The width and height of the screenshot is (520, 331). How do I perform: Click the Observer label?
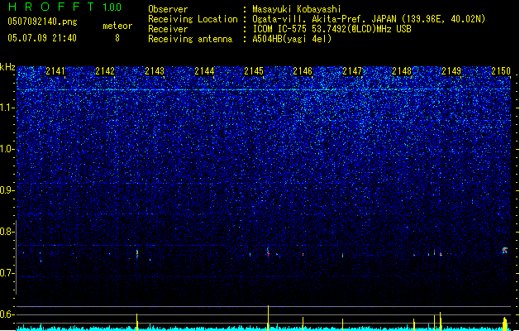click(x=168, y=9)
